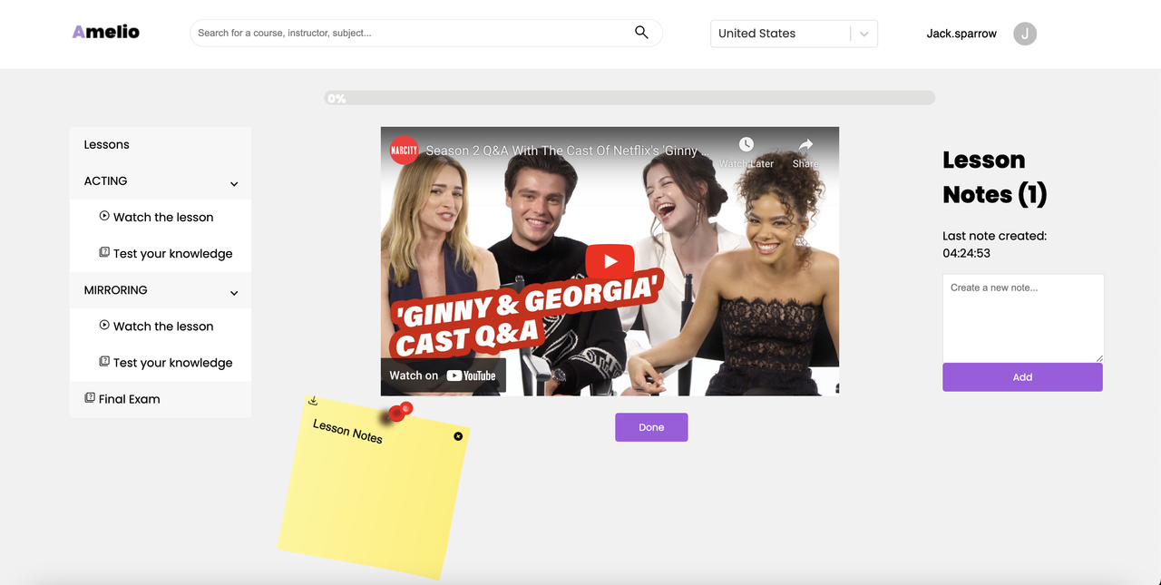Click the Create a new note textarea
The image size is (1161, 585).
[x=1023, y=318]
